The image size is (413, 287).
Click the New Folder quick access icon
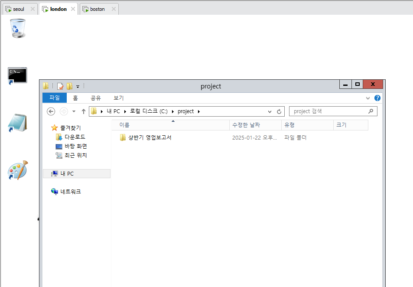[x=69, y=86]
